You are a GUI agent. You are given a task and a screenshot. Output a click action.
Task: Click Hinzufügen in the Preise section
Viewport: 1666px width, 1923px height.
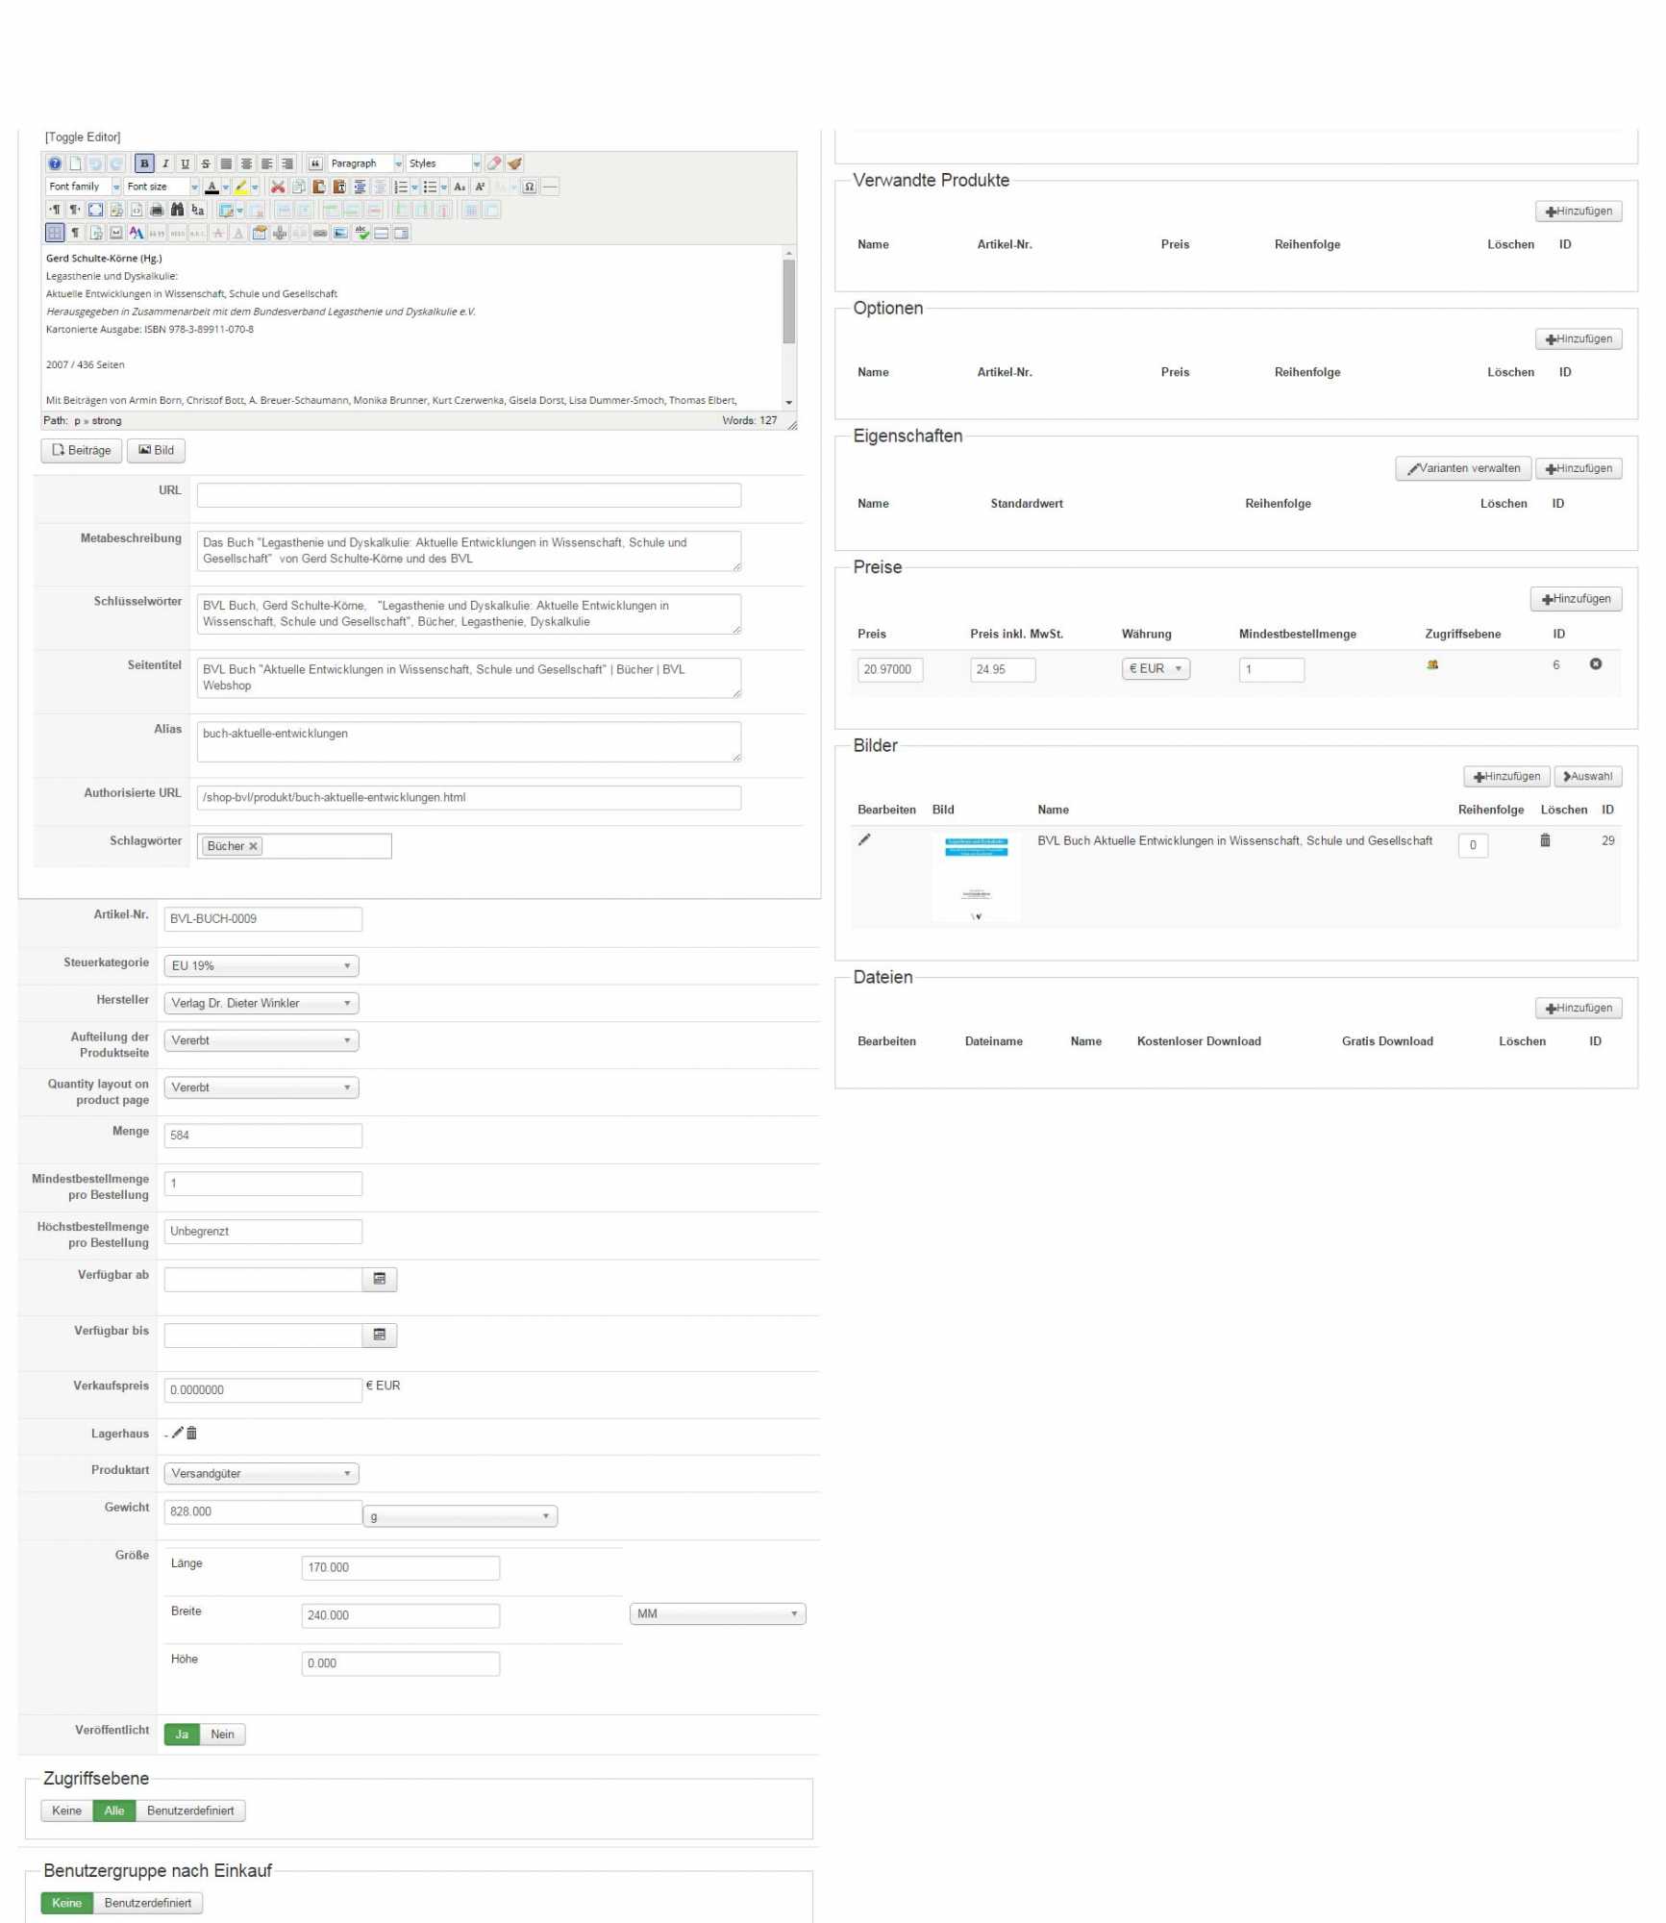(1577, 599)
